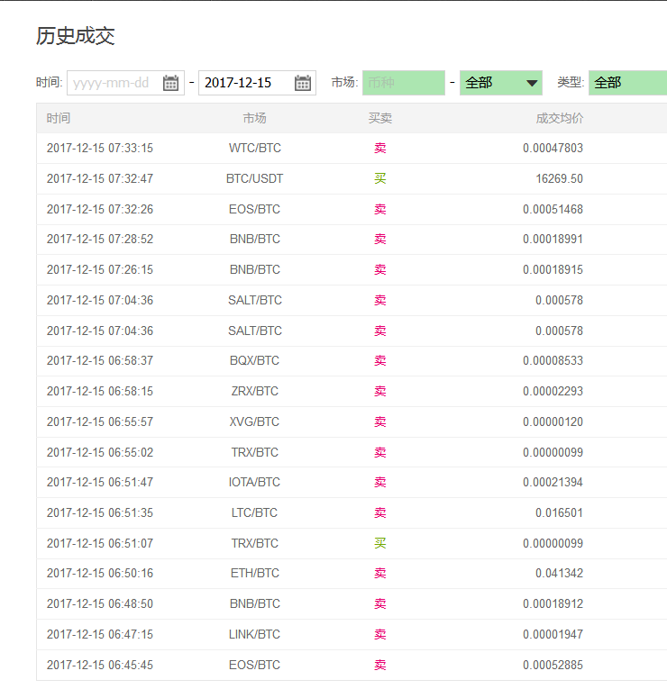Select the BTC/USDT market cell
This screenshot has width=667, height=698.
(254, 178)
